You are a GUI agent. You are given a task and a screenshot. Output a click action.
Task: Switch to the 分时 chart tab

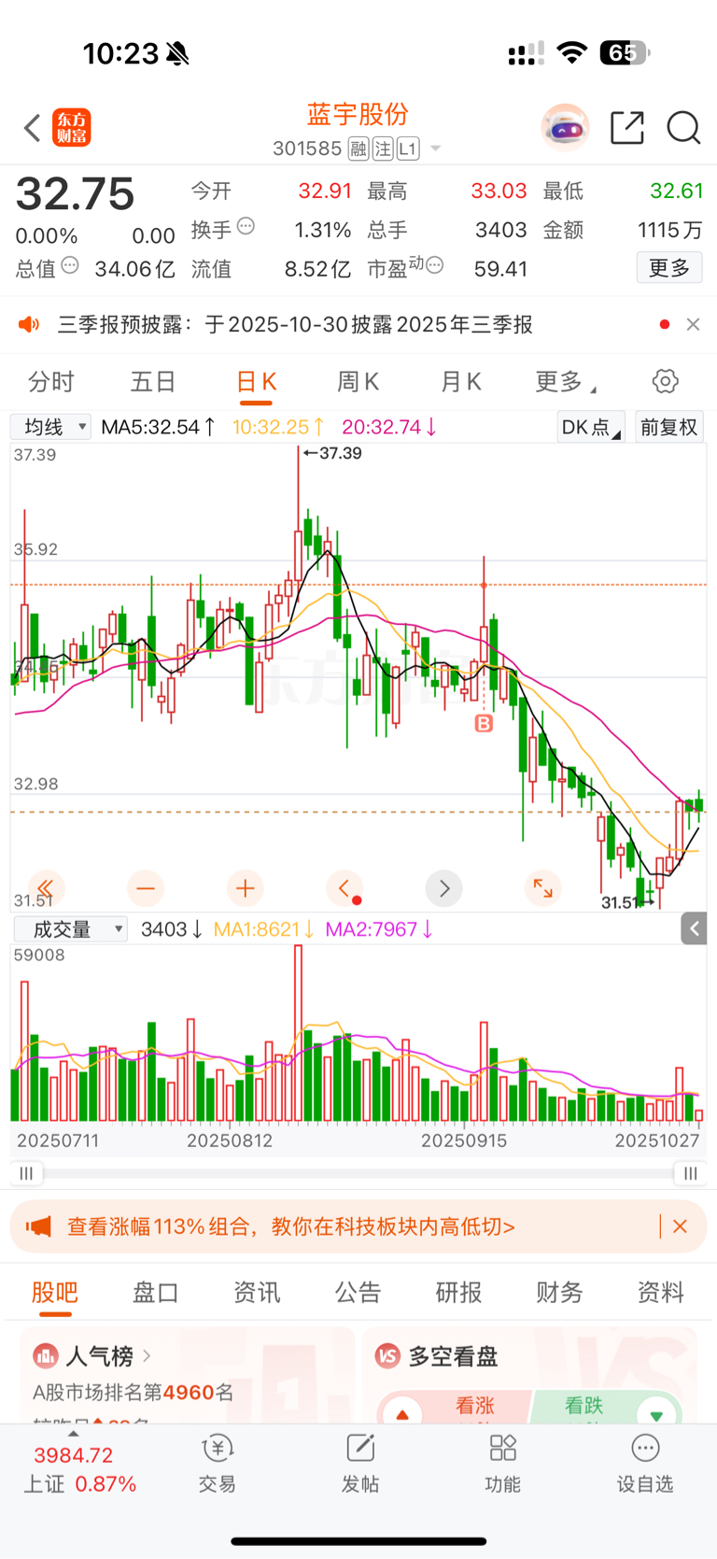[x=51, y=381]
